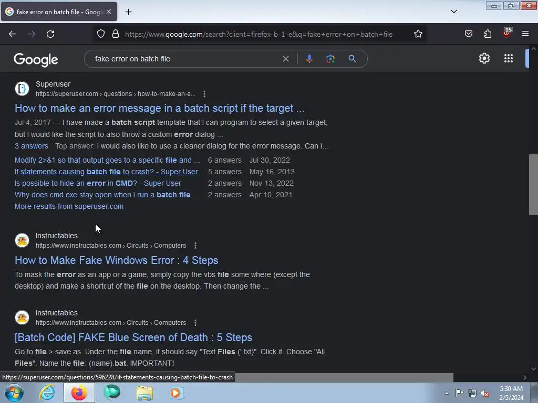
Task: Click the Instructables favicon above Fake Windows Error
Action: pyautogui.click(x=22, y=240)
